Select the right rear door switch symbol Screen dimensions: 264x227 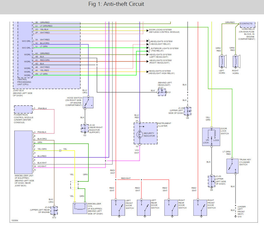click(x=171, y=208)
